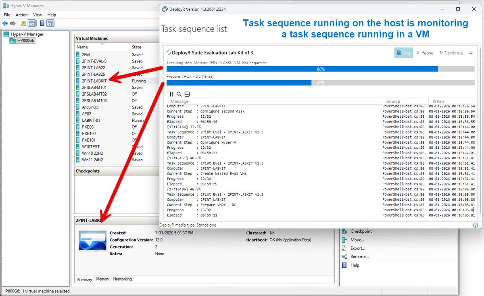
Task: Click the DeployR title bar app icon
Action: pos(165,9)
